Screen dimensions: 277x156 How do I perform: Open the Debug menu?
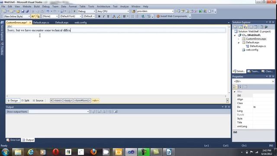coord(46,6)
